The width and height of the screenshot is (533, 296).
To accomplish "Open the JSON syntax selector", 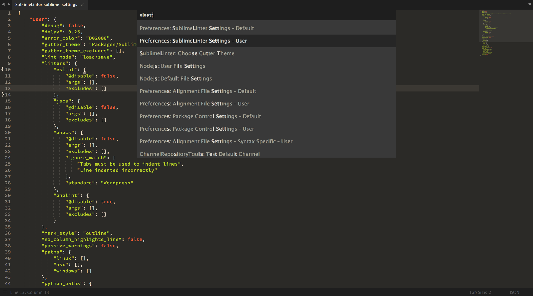I will tap(514, 292).
